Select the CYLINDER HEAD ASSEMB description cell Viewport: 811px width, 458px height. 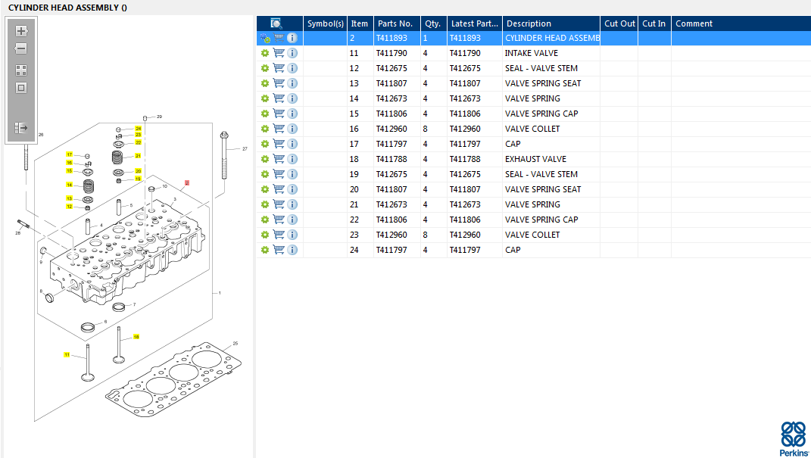tap(551, 39)
